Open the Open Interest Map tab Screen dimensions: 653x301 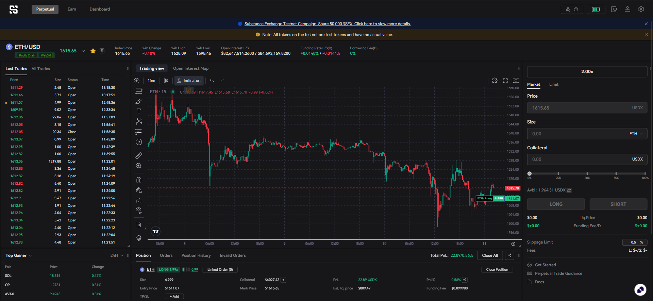click(191, 68)
